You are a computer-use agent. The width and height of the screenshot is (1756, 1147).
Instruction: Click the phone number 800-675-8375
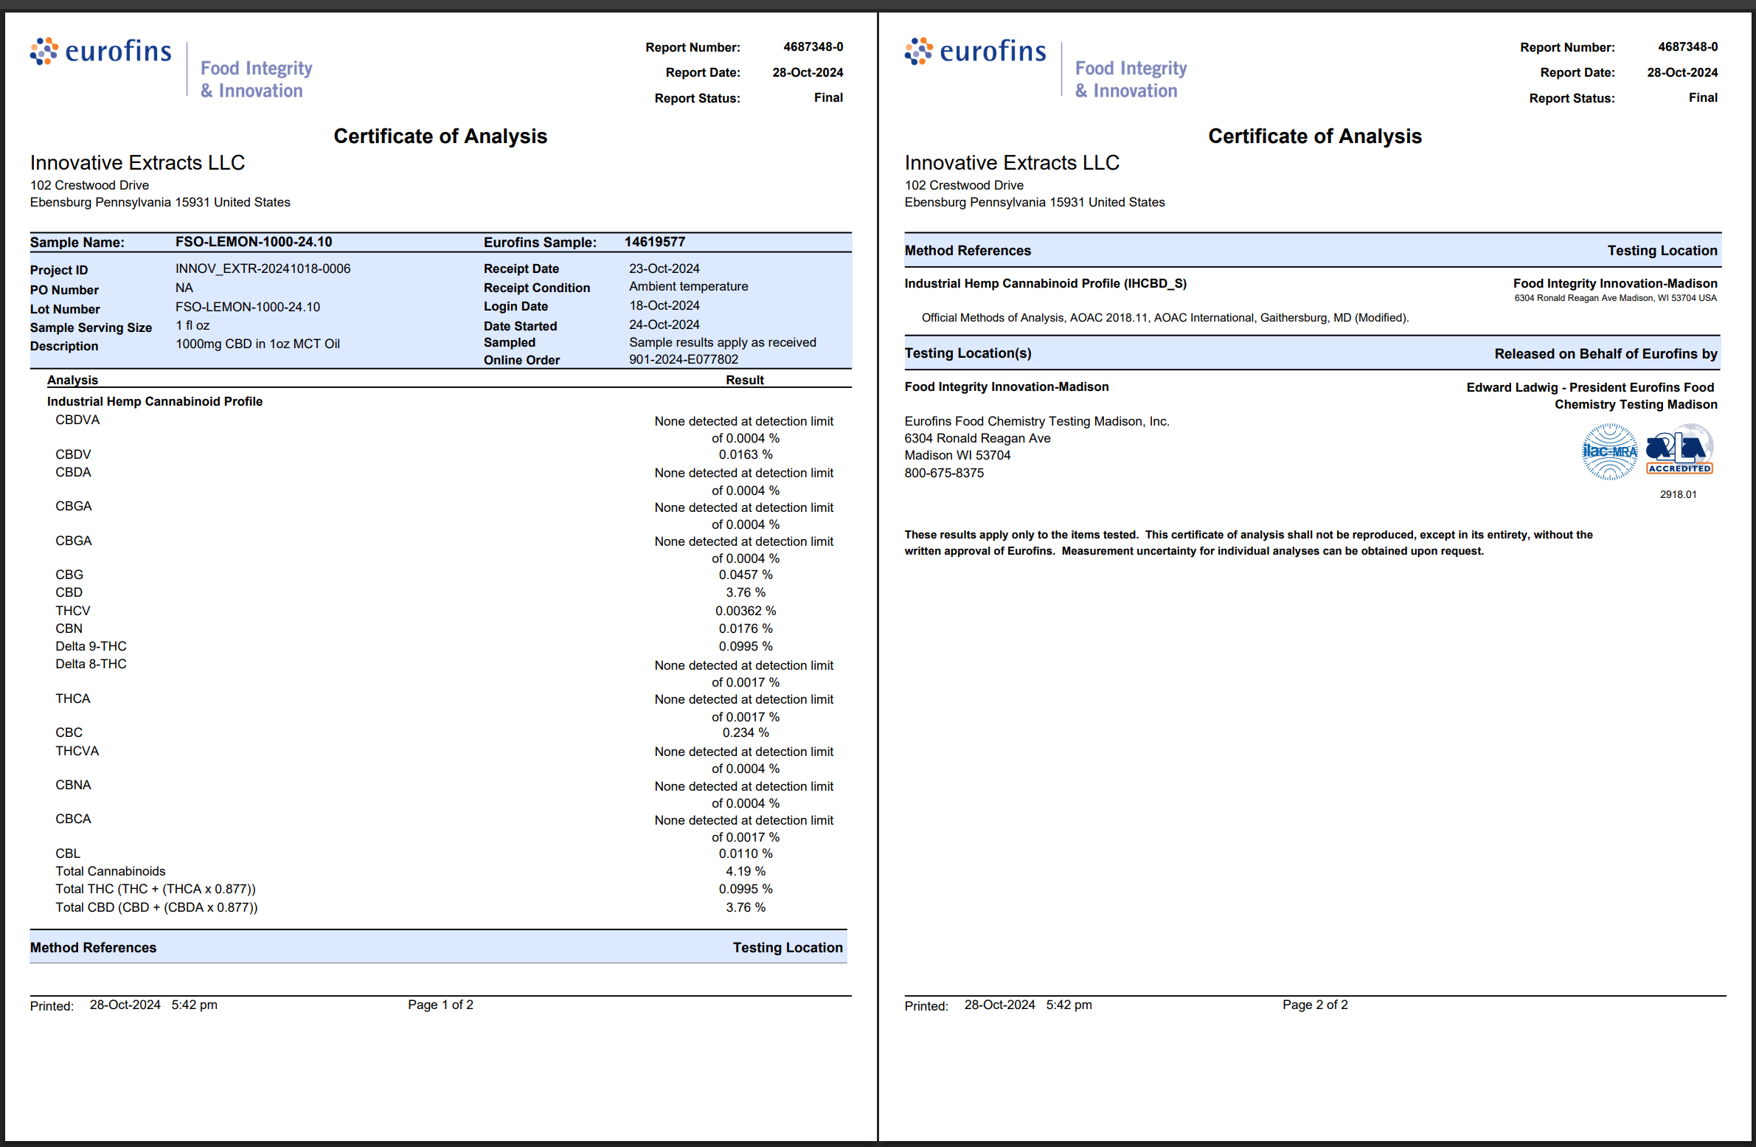(x=944, y=473)
